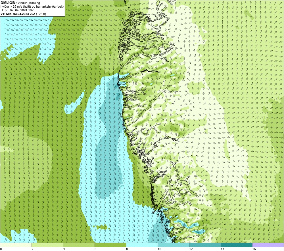This screenshot has width=284, height=251.
Task: Click the 10–12 m/s turquoise swatch
Action: pos(174,245)
